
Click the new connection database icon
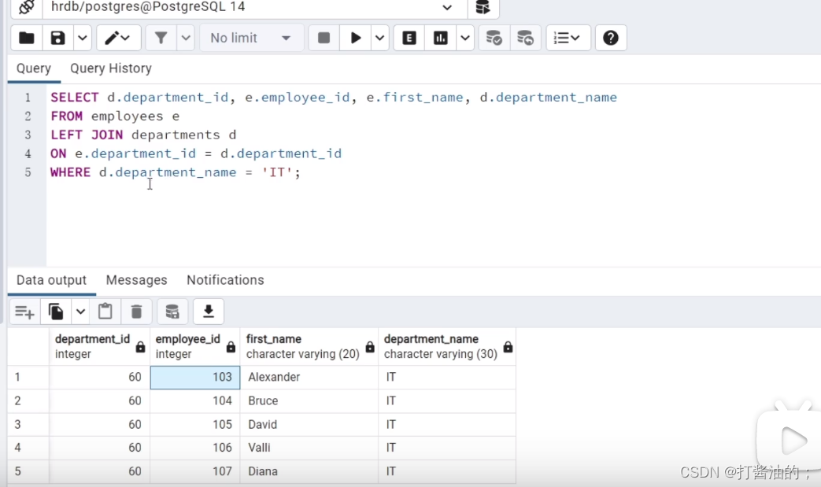pos(483,7)
